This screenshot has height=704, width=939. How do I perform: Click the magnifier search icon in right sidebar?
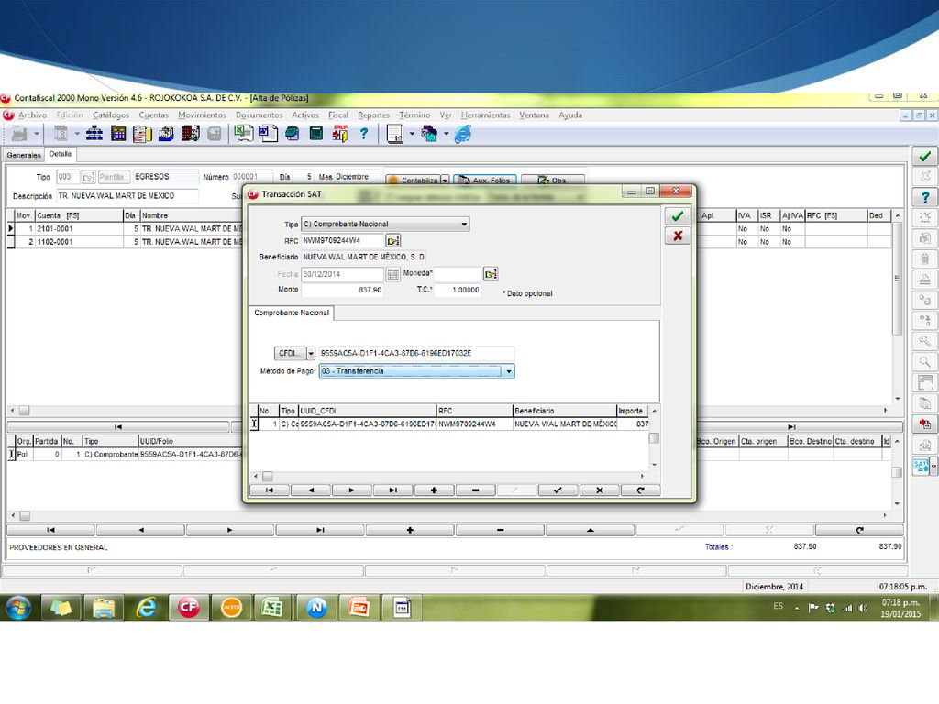(924, 361)
